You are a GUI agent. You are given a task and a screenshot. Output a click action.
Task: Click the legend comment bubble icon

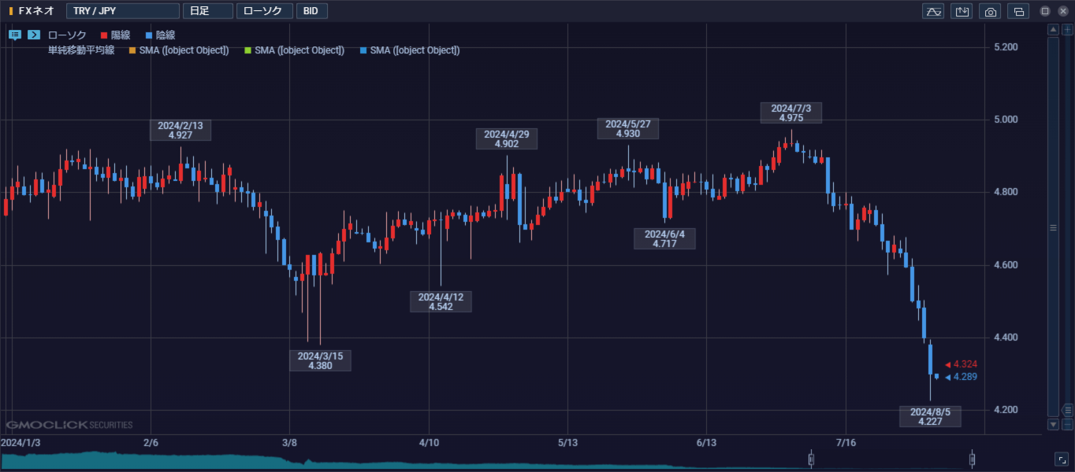[15, 35]
